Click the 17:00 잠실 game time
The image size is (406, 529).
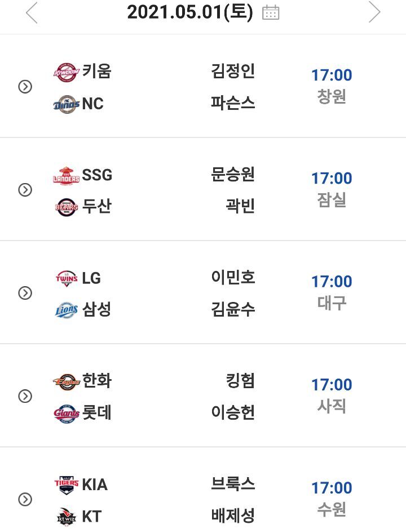332,189
